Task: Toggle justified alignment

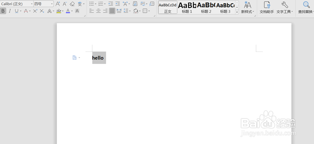Action: (112, 11)
